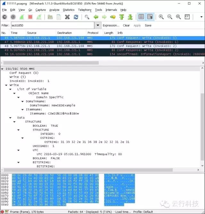This screenshot has height=214, width=205.
Task: Toggle auto scroll in live capture
Action: 150,17
